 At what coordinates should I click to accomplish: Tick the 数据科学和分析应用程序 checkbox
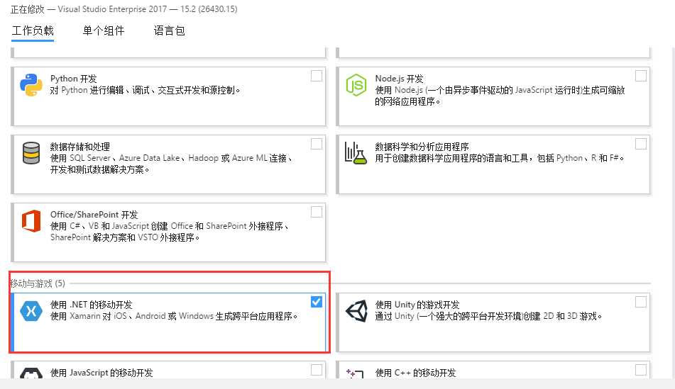click(640, 144)
